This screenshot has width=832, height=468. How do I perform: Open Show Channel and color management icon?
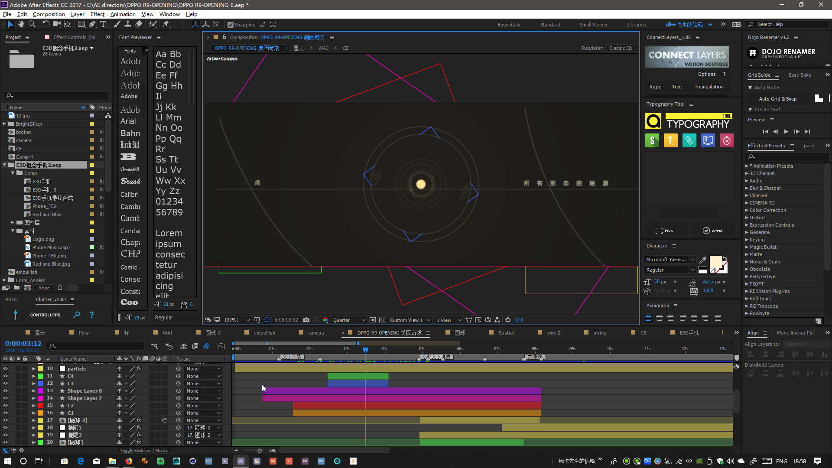point(325,320)
